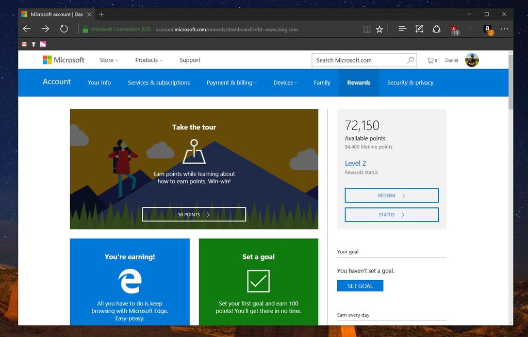
Task: Open Gmail from the favorites bar
Action: click(24, 44)
